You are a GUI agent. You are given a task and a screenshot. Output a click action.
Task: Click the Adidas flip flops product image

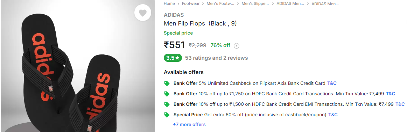(78, 66)
